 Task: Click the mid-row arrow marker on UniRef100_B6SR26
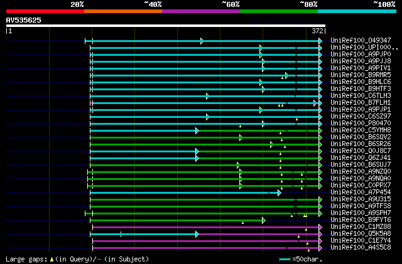[x=271, y=144]
